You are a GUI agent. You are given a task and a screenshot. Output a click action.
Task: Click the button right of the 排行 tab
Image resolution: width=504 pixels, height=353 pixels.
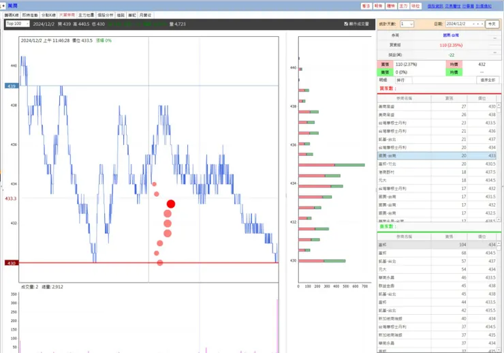click(x=488, y=80)
